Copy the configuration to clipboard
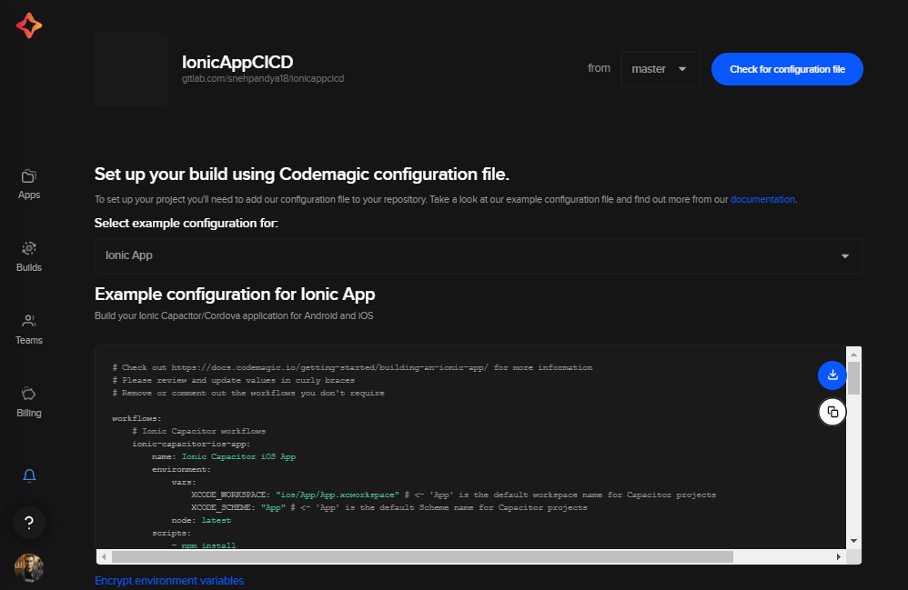 point(832,412)
